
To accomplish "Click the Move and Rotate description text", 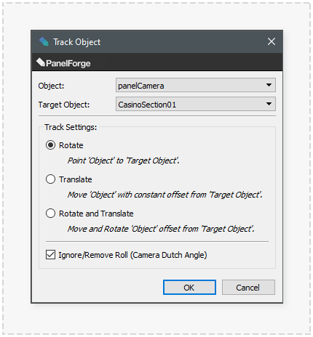I will (x=161, y=229).
